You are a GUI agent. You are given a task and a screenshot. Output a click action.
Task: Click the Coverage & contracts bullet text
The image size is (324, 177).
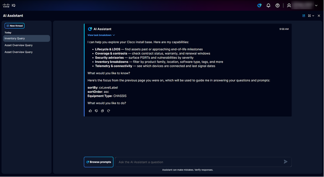(153, 53)
